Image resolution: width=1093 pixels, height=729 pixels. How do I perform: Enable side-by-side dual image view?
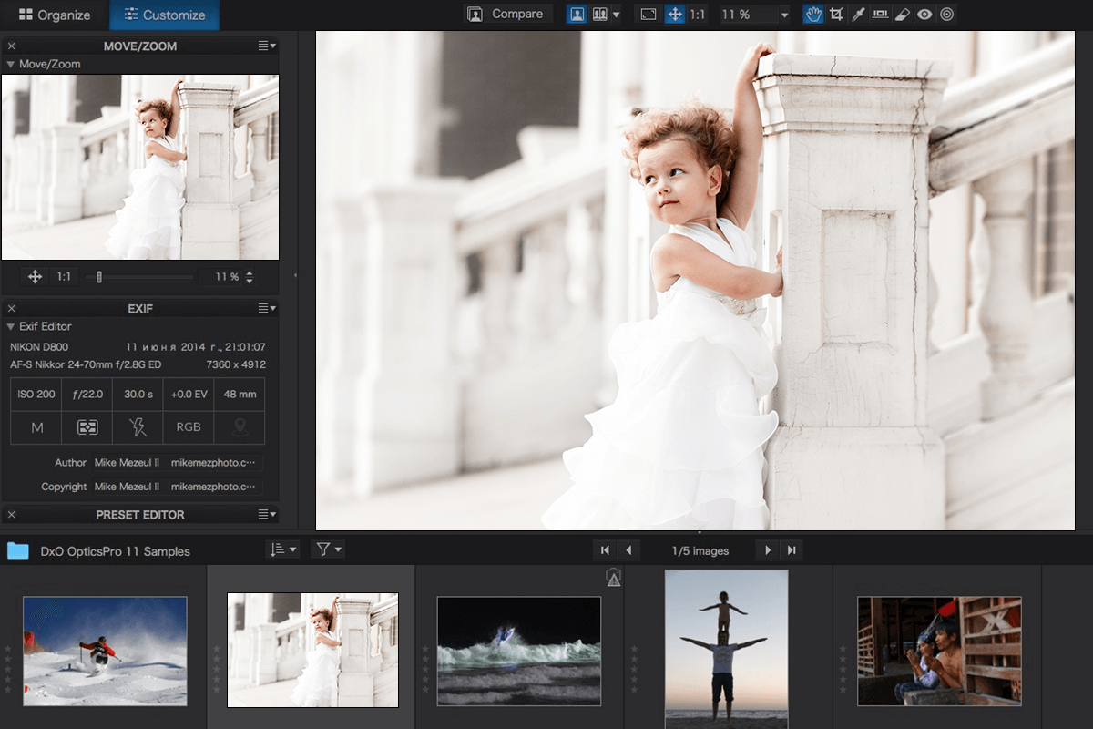click(598, 14)
